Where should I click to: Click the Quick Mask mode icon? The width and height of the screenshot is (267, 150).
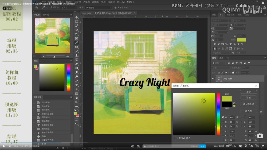[x=77, y=120]
